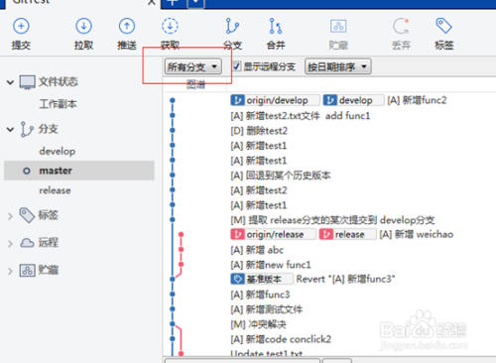Viewport: 496px width, 363px height.
Task: Select commit '[A] 回退到某个历史版本'
Action: [281, 176]
